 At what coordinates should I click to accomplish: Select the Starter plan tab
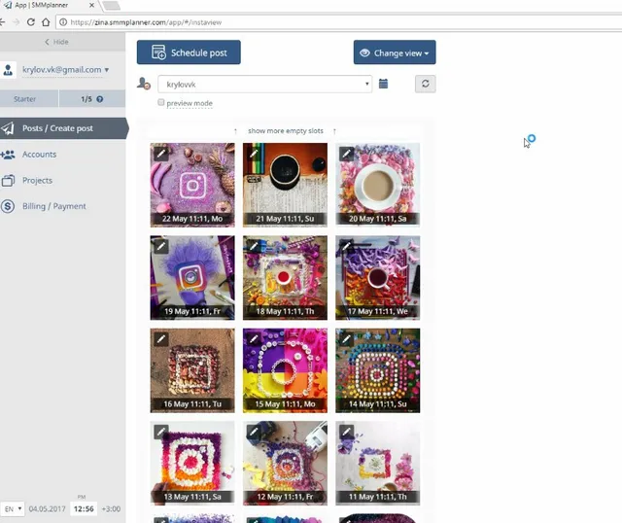pyautogui.click(x=25, y=99)
